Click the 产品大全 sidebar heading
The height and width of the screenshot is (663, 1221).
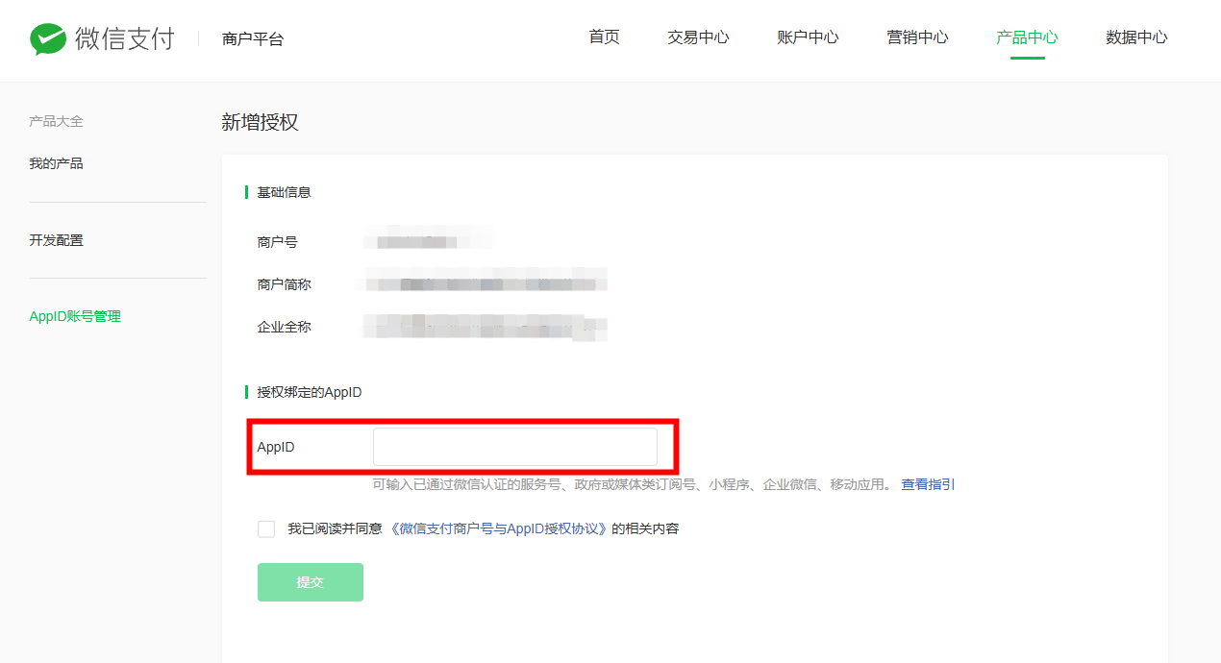coord(57,121)
